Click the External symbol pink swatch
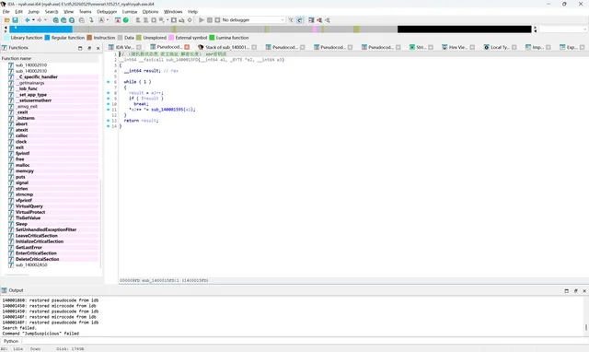 pos(171,38)
